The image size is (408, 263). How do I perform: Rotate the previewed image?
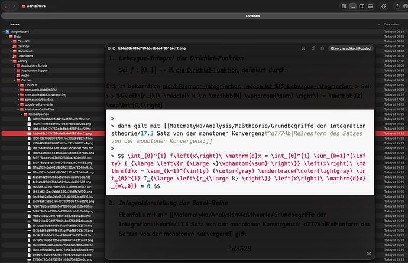[x=313, y=48]
